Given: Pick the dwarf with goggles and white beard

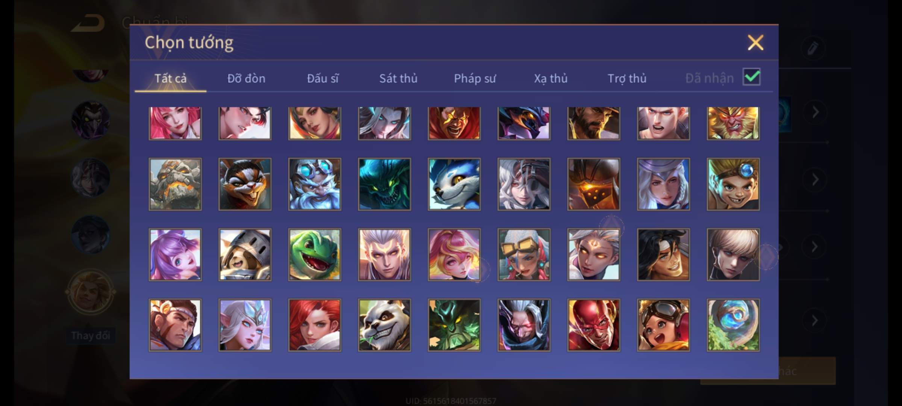Looking at the screenshot, I should coord(315,184).
